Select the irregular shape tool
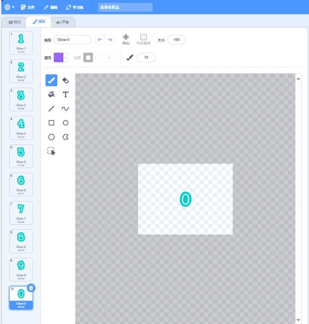 point(66,137)
